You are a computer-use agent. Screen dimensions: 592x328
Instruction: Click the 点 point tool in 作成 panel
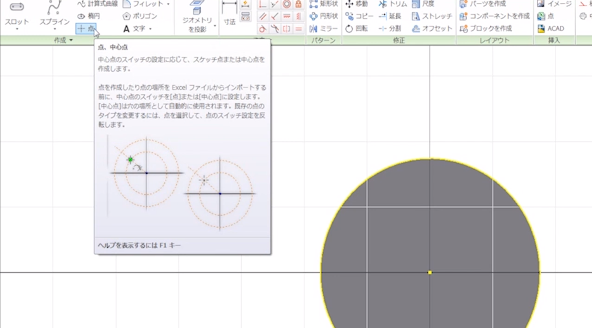pos(86,28)
